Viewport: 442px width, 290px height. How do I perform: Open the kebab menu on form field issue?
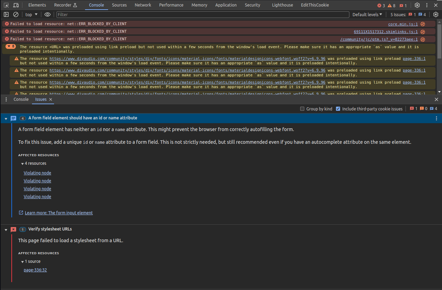[x=436, y=118]
